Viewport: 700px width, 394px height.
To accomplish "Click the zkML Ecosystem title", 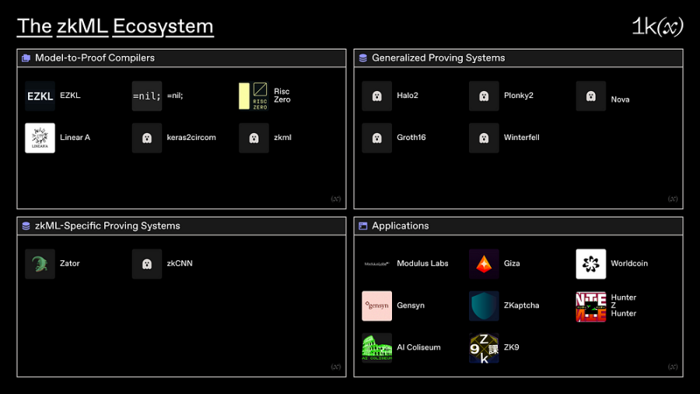I will [x=115, y=26].
